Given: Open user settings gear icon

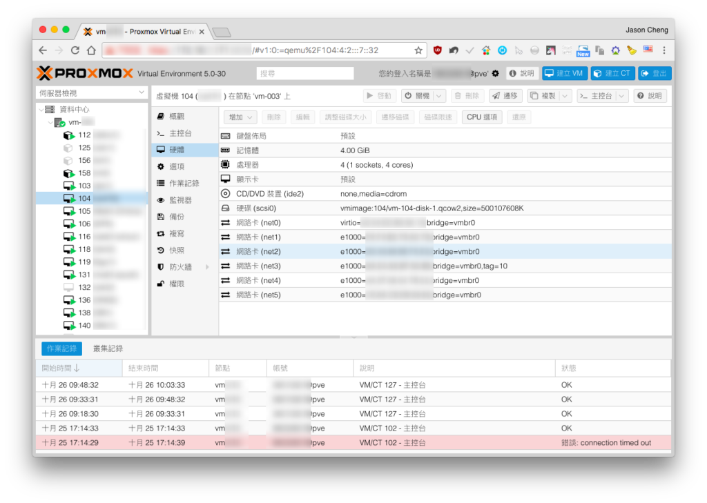Looking at the screenshot, I should (496, 73).
